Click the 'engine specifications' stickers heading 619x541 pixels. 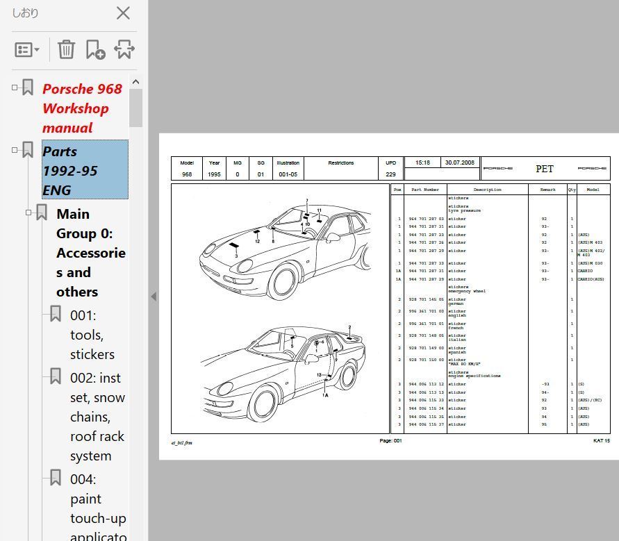coord(474,374)
